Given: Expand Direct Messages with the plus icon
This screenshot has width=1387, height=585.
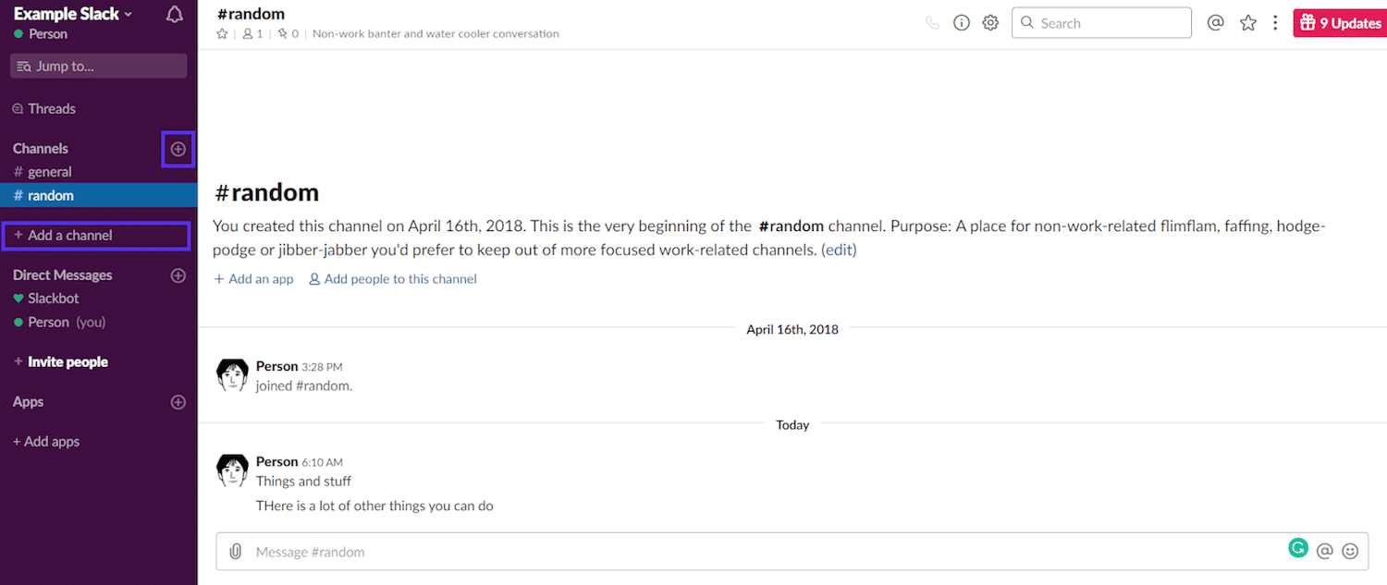Looking at the screenshot, I should [177, 274].
